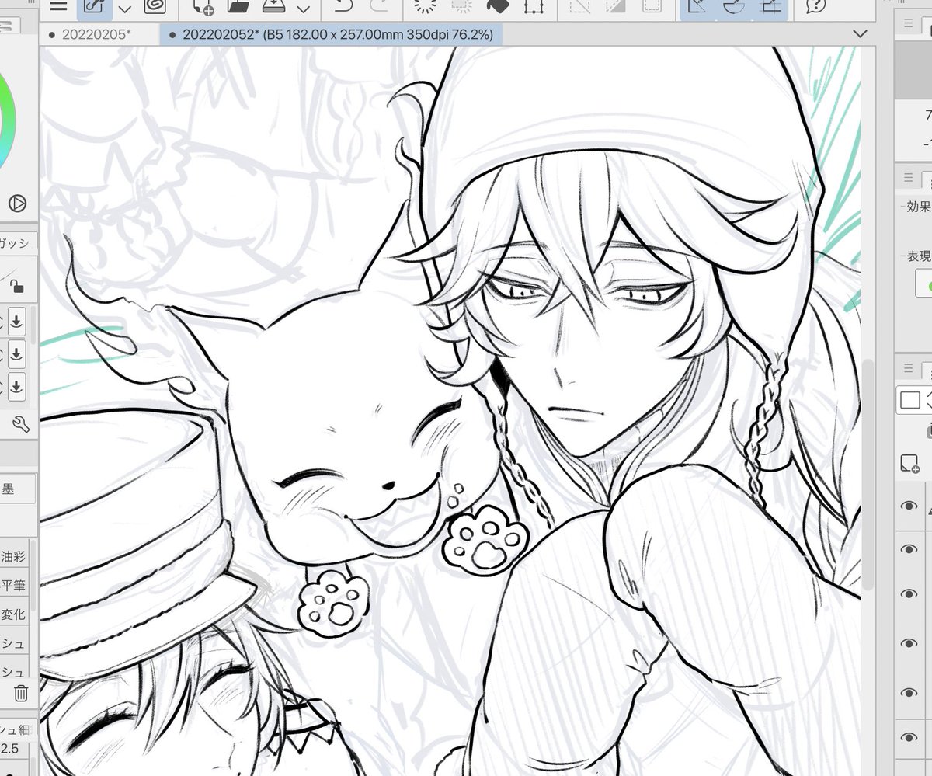Tick the checkbox atop the layer panel
Image resolution: width=932 pixels, height=776 pixels.
[909, 400]
